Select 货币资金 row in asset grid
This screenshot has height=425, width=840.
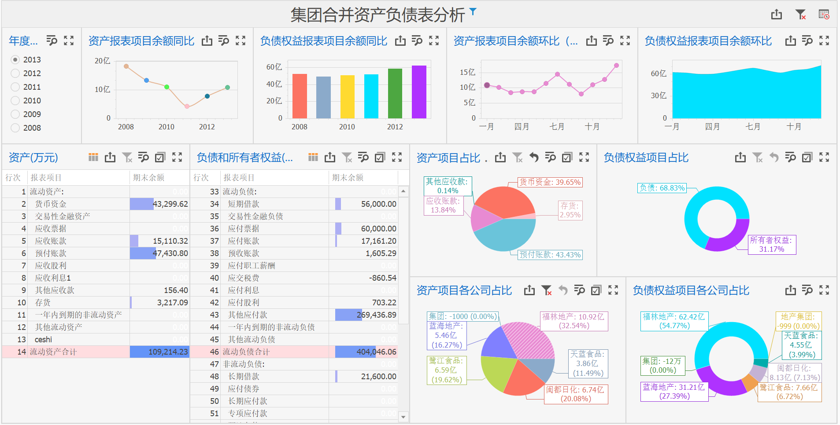(96, 204)
